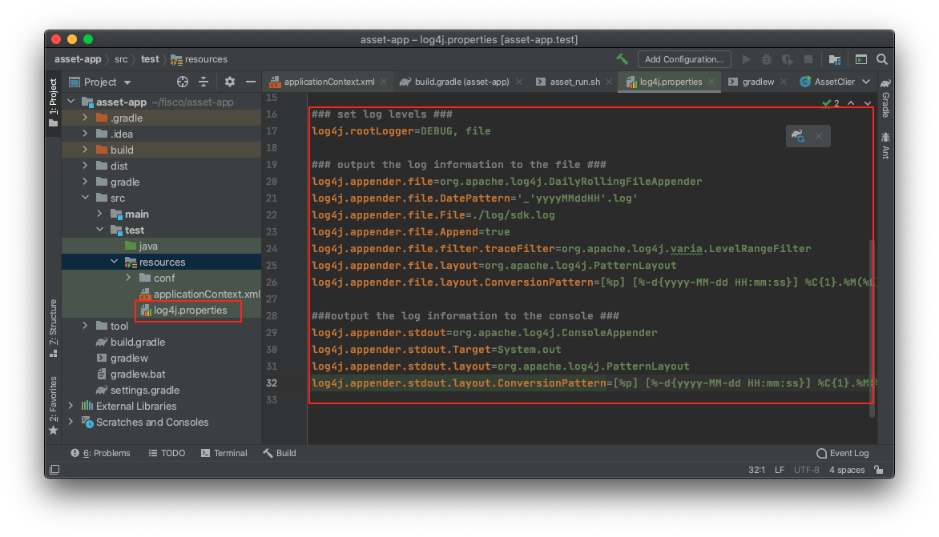
Task: Toggle tool window bars icon in status bar
Action: (x=54, y=470)
